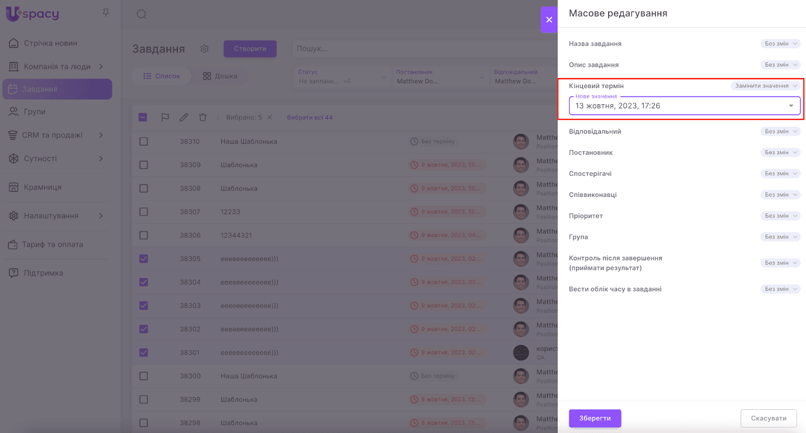Image resolution: width=806 pixels, height=433 pixels.
Task: Open Спостерігачі change-mode dropdown
Action: (780, 174)
